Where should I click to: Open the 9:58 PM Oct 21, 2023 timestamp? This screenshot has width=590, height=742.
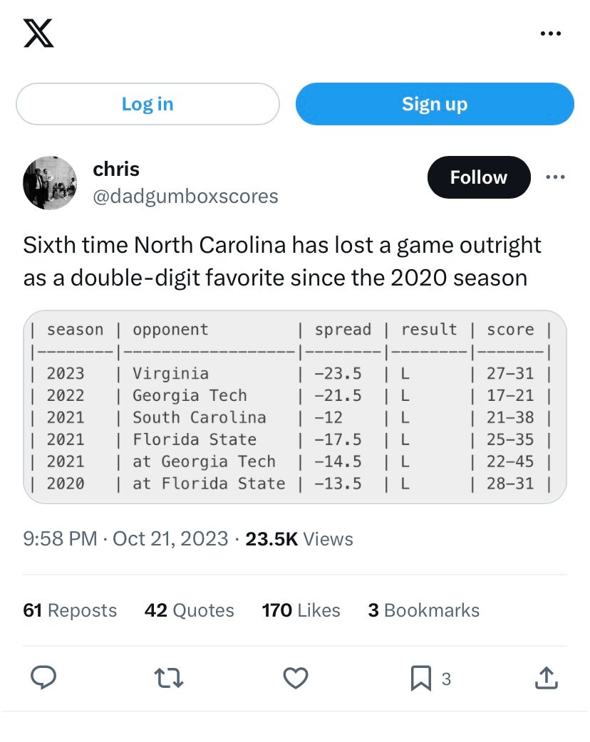point(125,538)
